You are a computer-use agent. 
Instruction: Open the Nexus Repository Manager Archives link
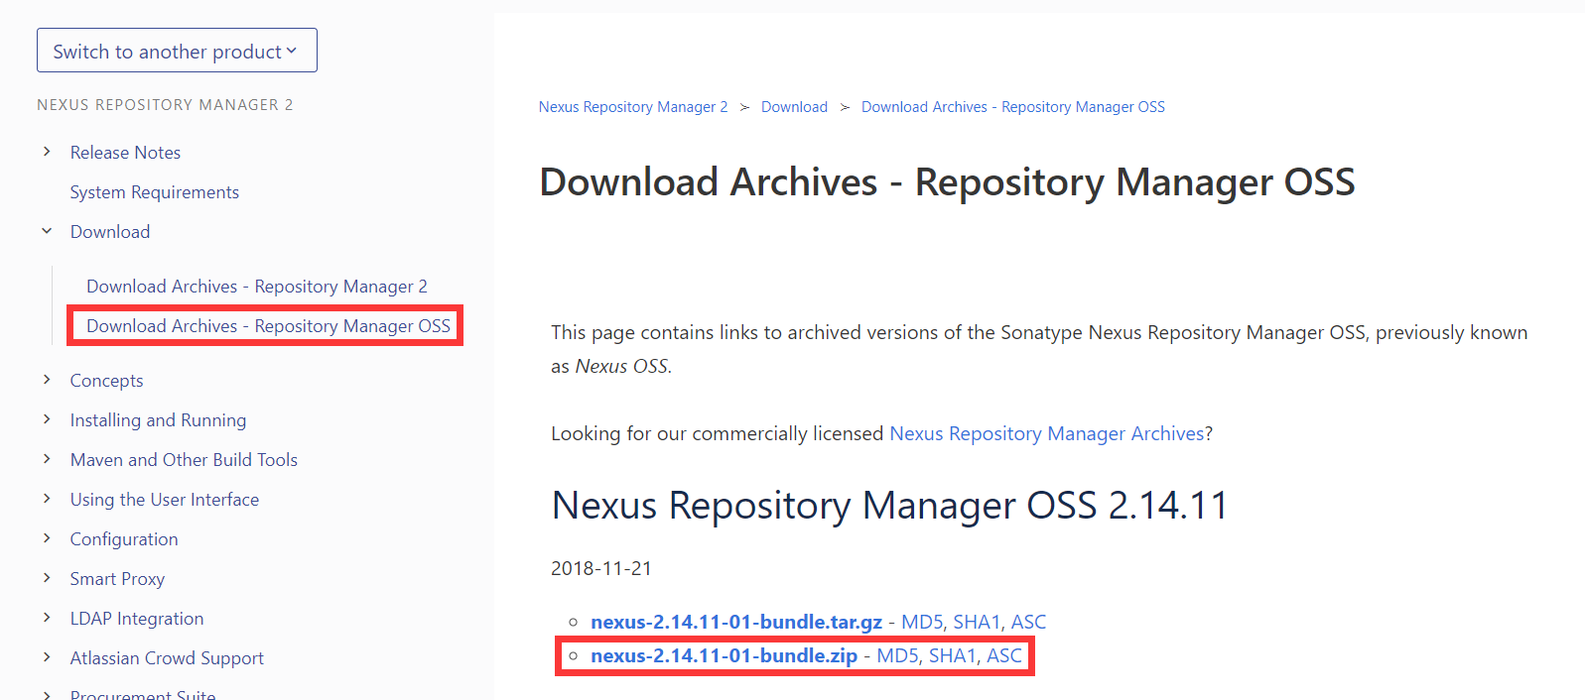click(x=1046, y=433)
